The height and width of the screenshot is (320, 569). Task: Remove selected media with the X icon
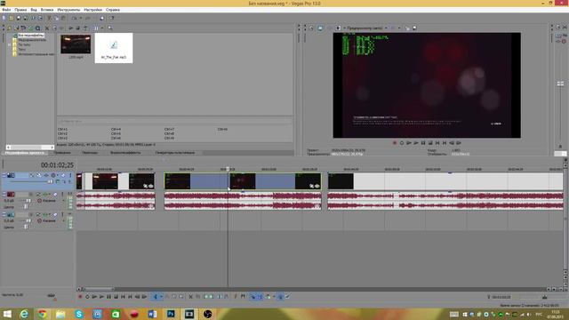coord(47,28)
